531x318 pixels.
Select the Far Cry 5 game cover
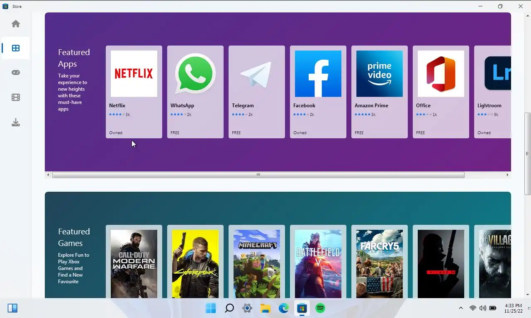click(x=380, y=264)
